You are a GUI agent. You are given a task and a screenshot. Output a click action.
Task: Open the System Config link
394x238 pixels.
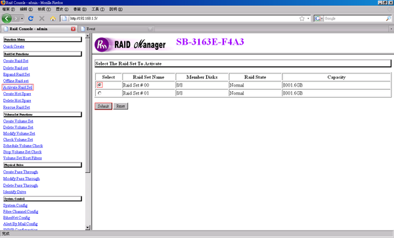click(x=15, y=205)
